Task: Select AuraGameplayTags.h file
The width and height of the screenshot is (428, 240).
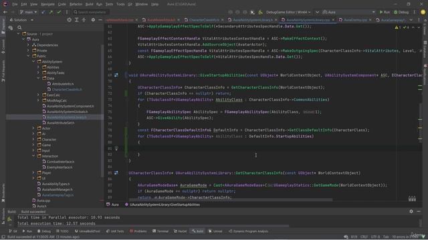Action: pyautogui.click(x=58, y=195)
